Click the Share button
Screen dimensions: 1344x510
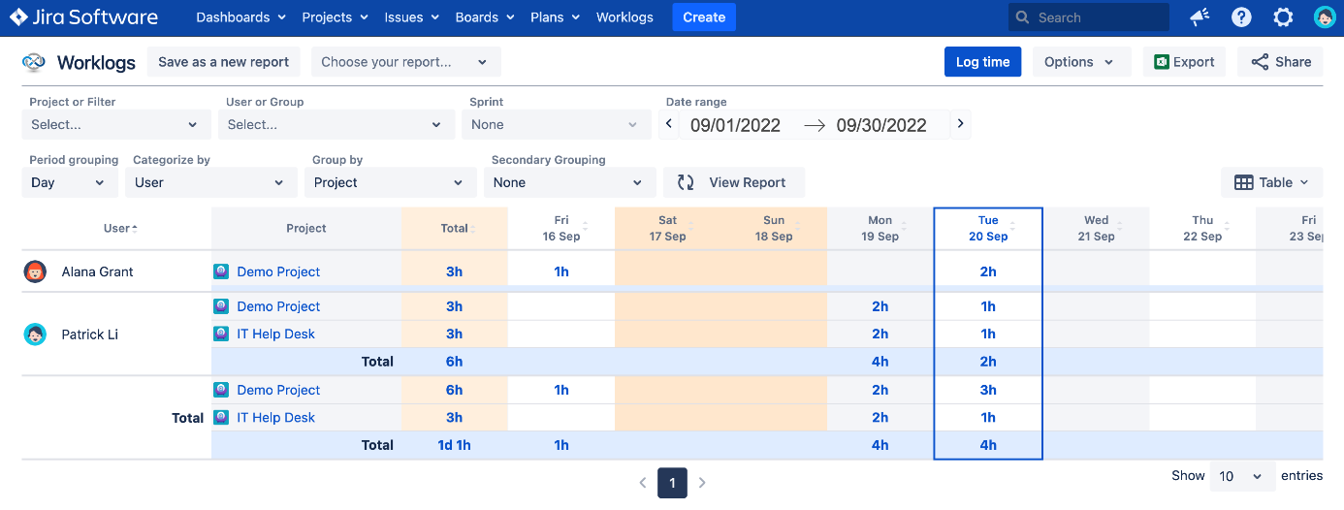point(1280,62)
